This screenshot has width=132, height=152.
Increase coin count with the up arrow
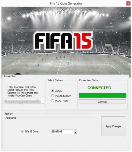[75, 131]
